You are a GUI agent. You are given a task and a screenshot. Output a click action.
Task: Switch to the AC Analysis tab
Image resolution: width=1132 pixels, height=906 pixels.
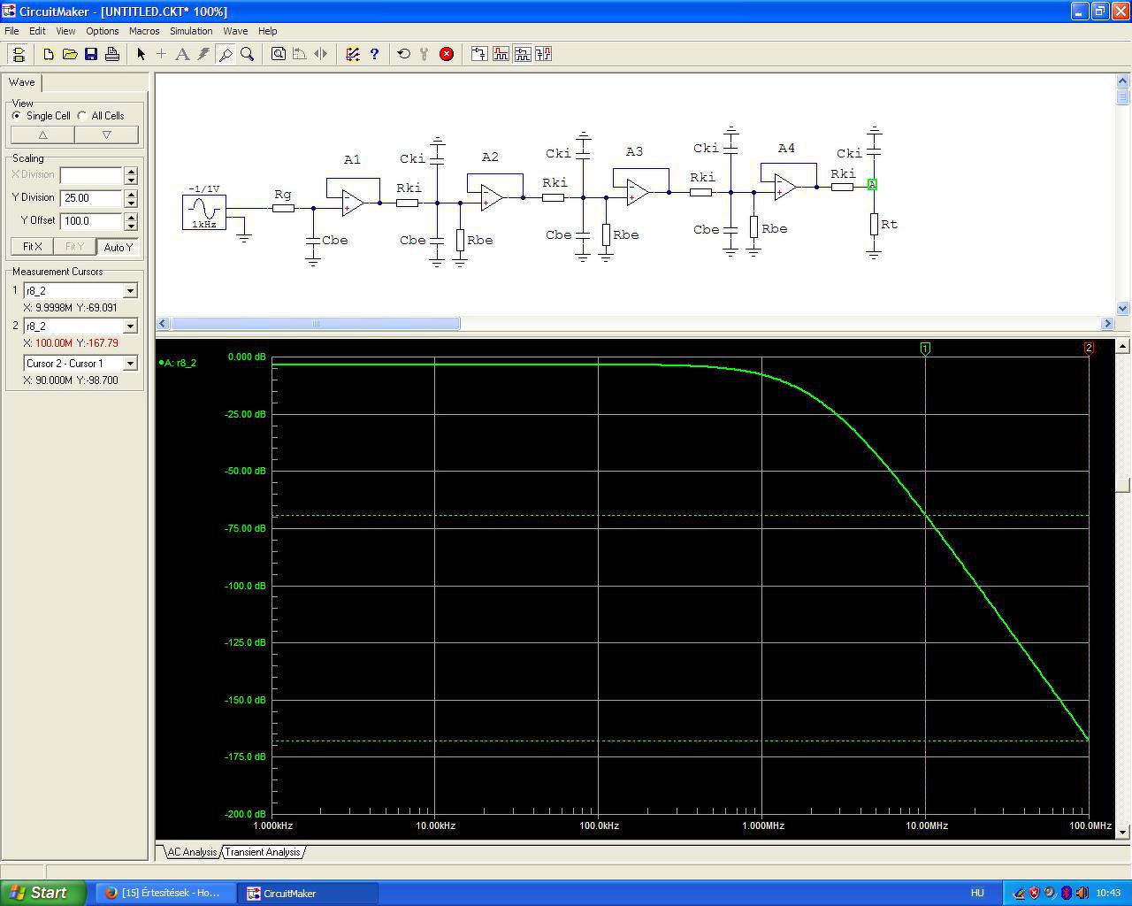click(192, 852)
